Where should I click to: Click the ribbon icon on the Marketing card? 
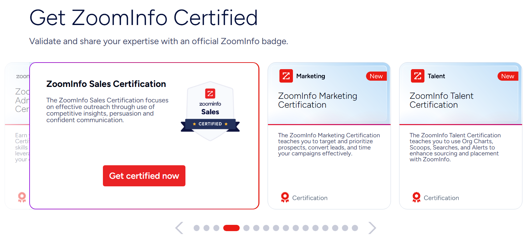[285, 197]
